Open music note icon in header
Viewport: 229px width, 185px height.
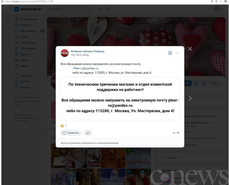pyautogui.click(x=109, y=9)
